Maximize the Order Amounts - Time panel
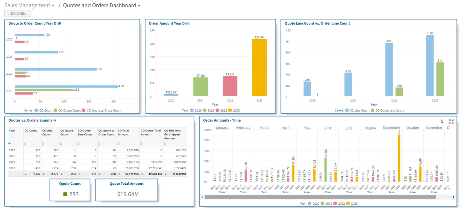The height and width of the screenshot is (208, 462). coord(452,121)
